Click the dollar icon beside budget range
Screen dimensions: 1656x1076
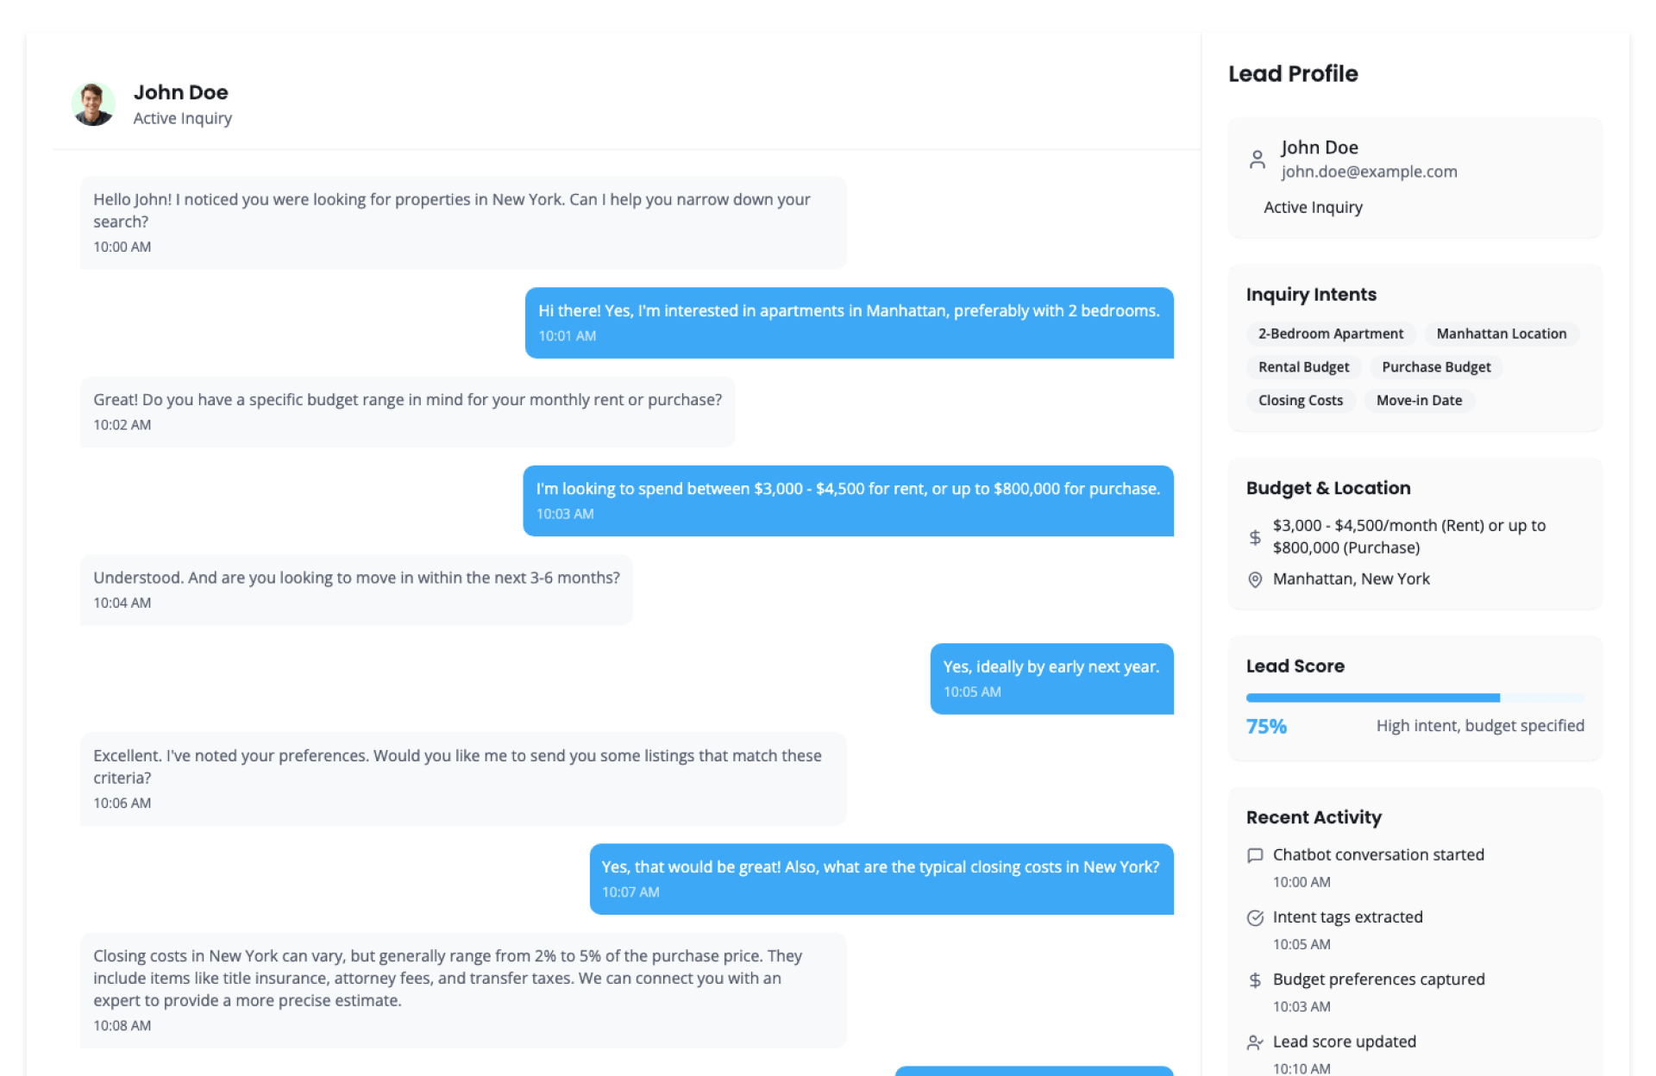1255,537
